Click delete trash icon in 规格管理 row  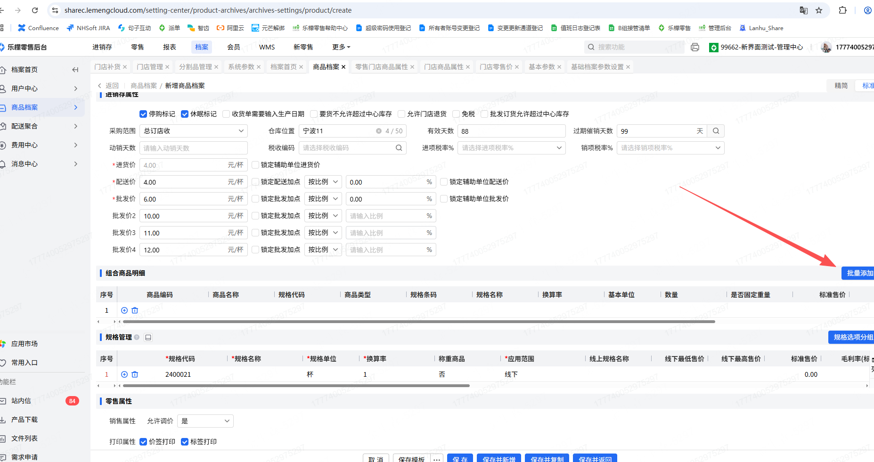(135, 374)
